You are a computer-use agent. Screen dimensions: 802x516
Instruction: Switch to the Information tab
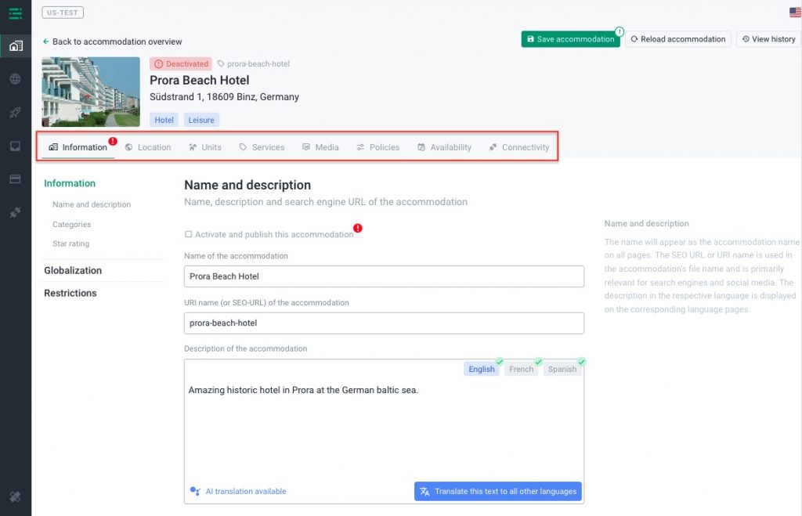tap(78, 147)
